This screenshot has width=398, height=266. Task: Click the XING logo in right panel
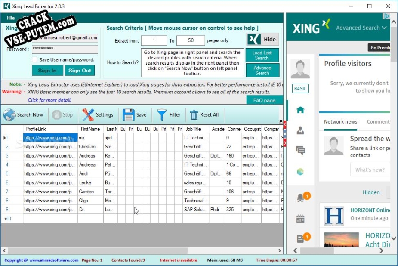pyautogui.click(x=312, y=27)
